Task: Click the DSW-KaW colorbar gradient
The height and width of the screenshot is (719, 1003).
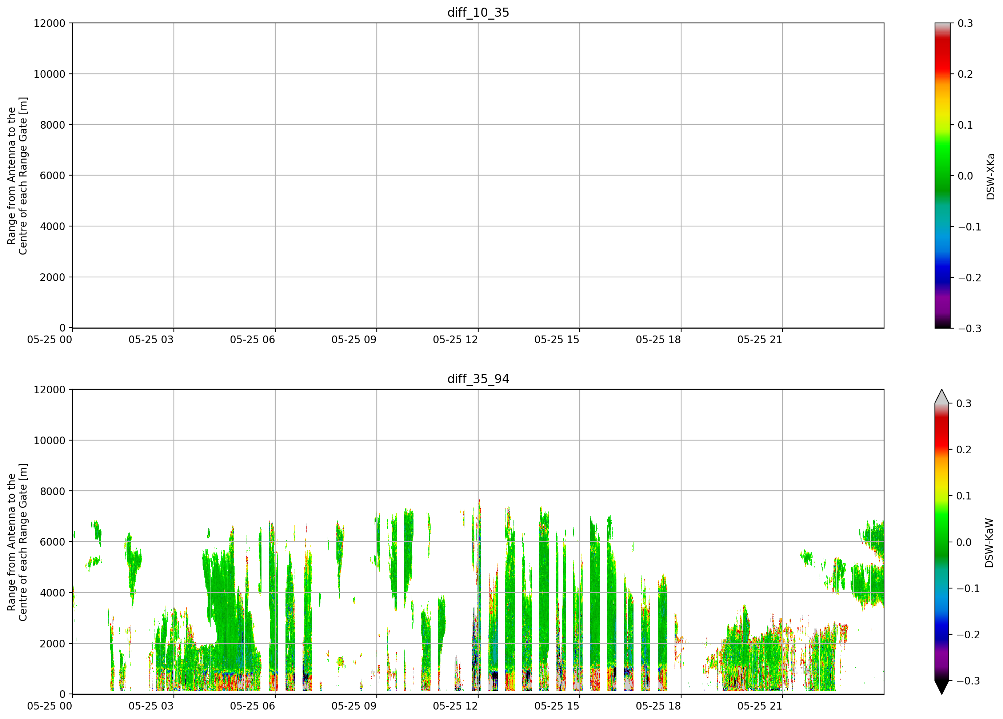Action: 942,542
